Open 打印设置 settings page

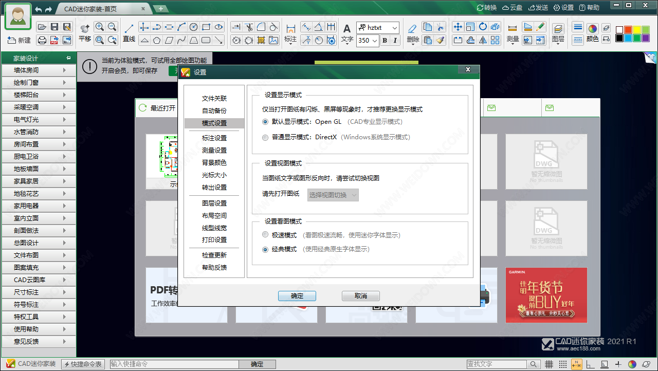[x=214, y=239]
